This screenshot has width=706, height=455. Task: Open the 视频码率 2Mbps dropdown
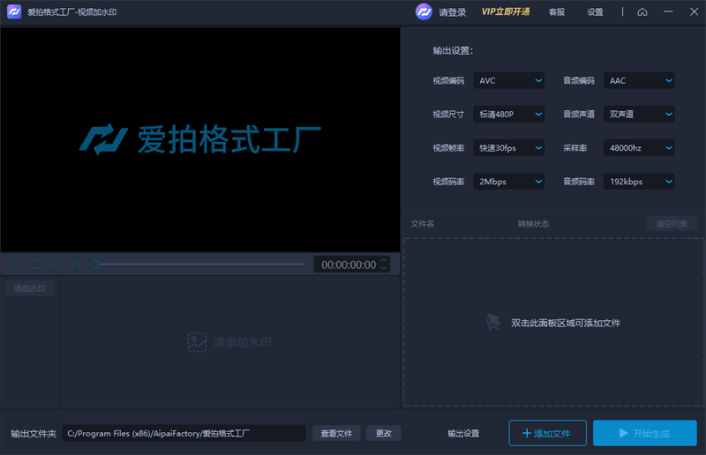coord(509,182)
